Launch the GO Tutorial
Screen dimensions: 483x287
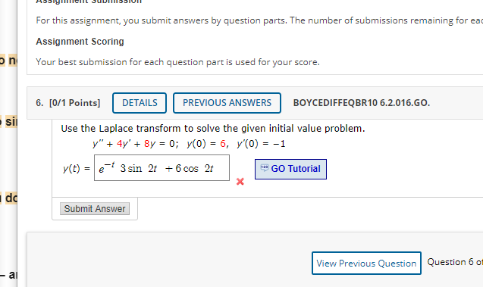point(290,169)
